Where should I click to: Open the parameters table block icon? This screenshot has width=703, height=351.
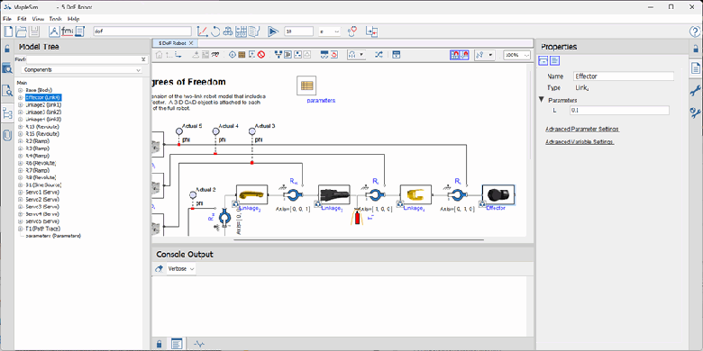(x=306, y=85)
